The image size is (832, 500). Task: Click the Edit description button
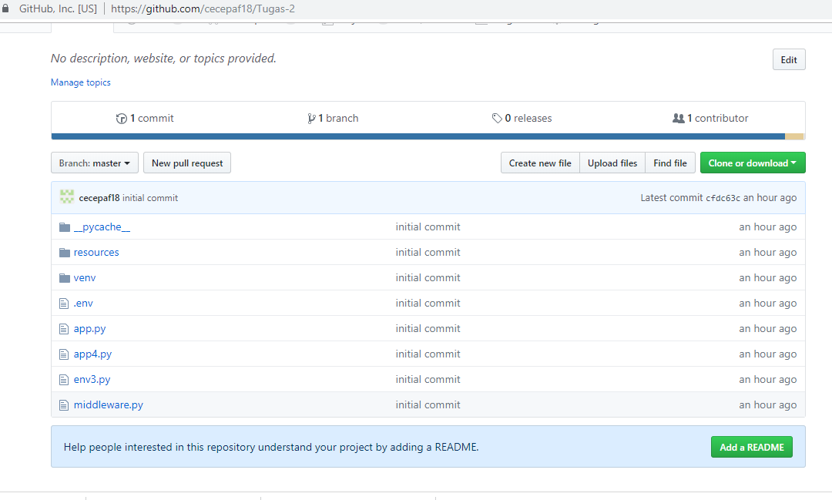[789, 59]
